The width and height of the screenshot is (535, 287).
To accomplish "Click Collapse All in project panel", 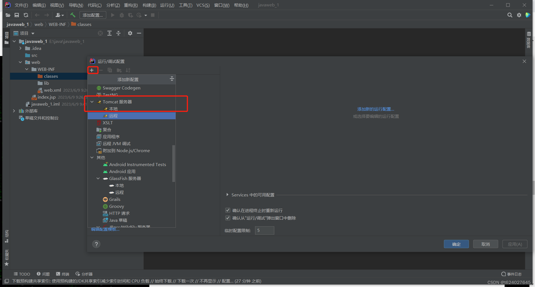I will (x=118, y=33).
